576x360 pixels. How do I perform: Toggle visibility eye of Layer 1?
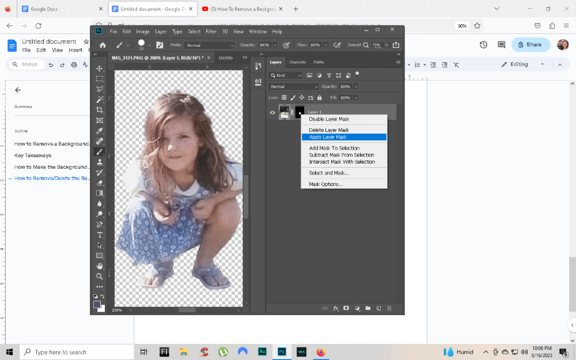coord(272,112)
